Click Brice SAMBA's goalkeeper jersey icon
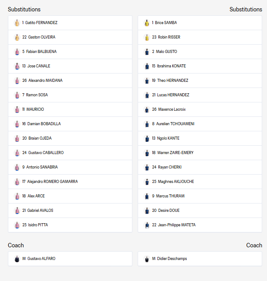Image resolution: width=267 pixels, height=281 pixels. tap(147, 23)
